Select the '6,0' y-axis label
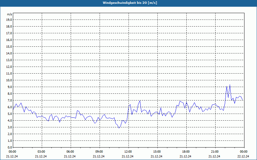 click(x=10, y=107)
